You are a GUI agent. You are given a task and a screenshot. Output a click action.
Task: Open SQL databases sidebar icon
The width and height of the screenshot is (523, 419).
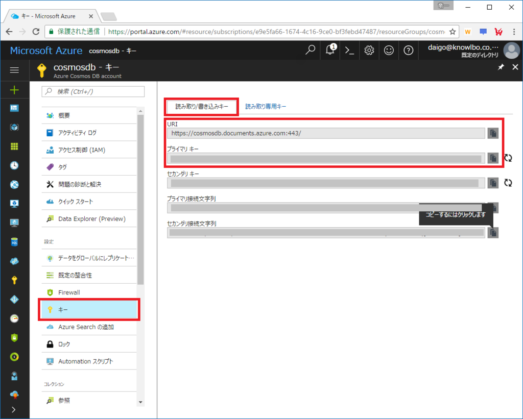pos(14,242)
